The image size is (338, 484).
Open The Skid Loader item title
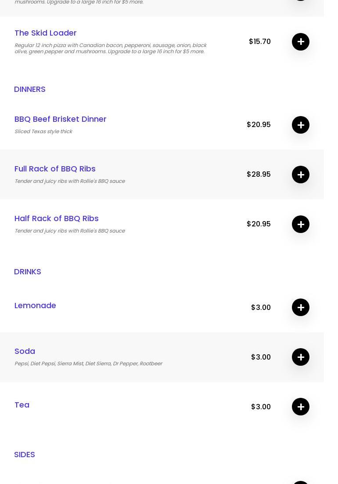(46, 33)
